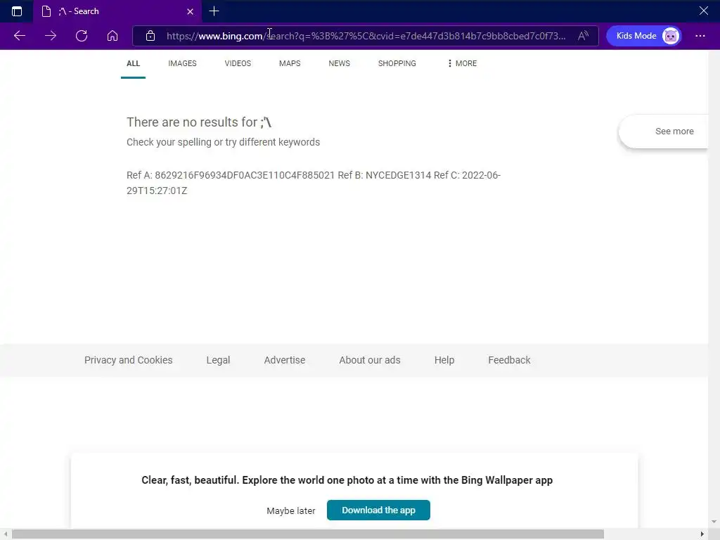Open a new tab with plus icon
The height and width of the screenshot is (540, 720).
pos(214,11)
